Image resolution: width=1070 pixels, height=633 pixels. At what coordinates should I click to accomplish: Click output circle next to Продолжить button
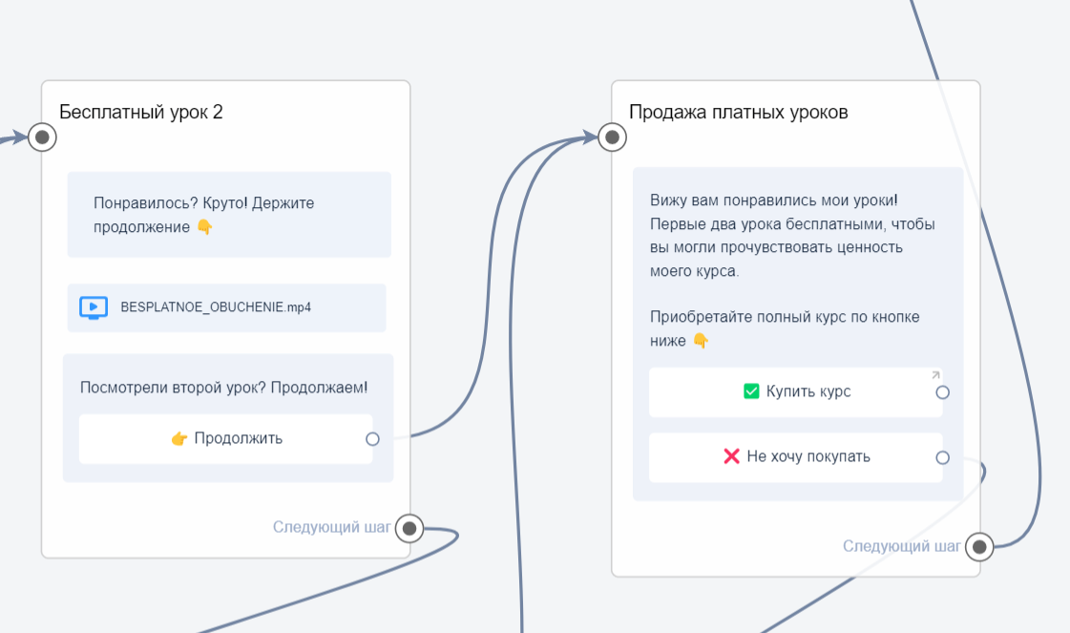(373, 439)
